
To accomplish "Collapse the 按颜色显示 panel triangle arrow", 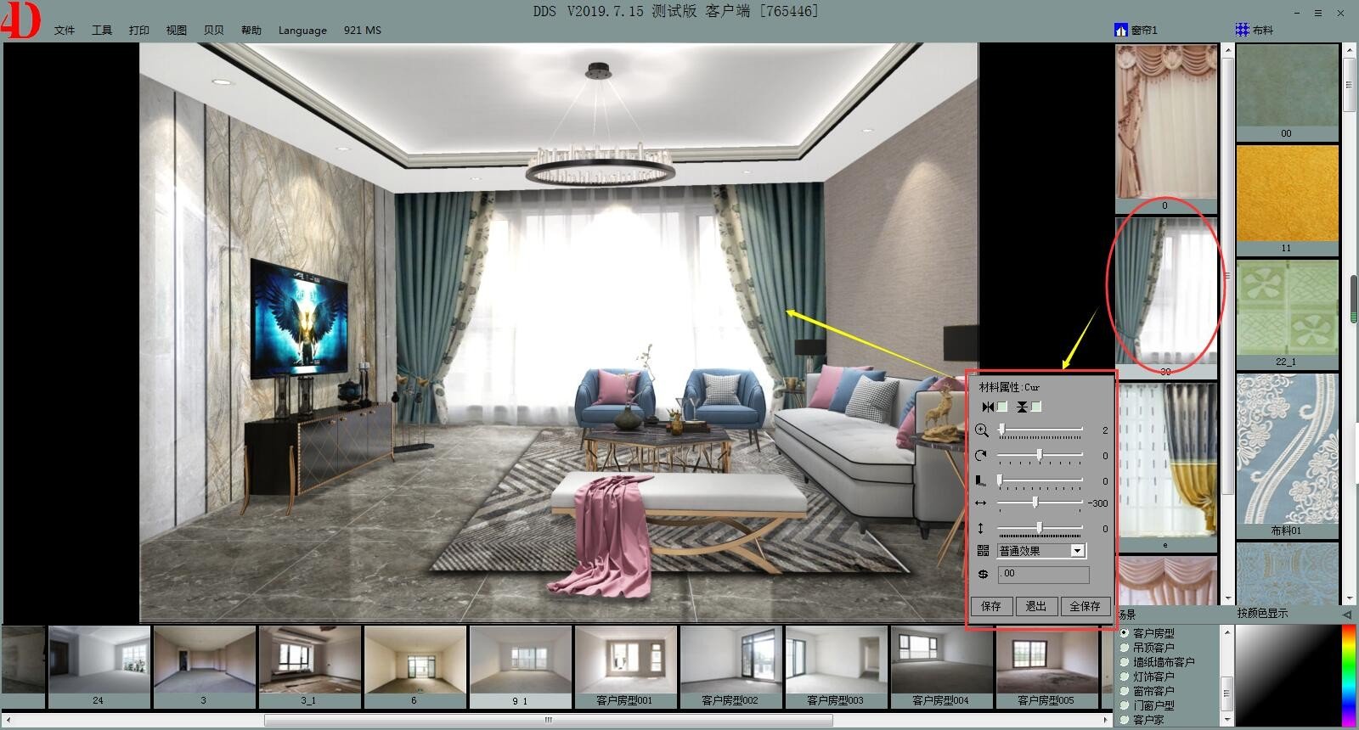I will pos(1346,614).
